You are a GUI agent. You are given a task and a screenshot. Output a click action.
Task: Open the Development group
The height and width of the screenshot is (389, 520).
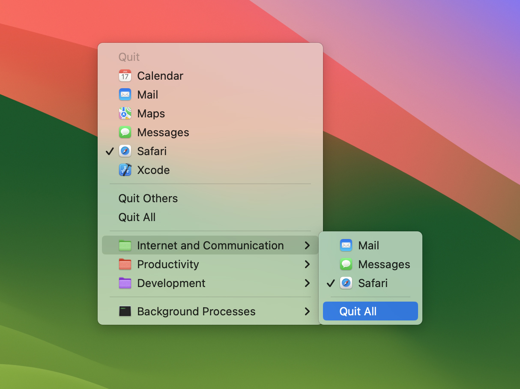pos(210,283)
